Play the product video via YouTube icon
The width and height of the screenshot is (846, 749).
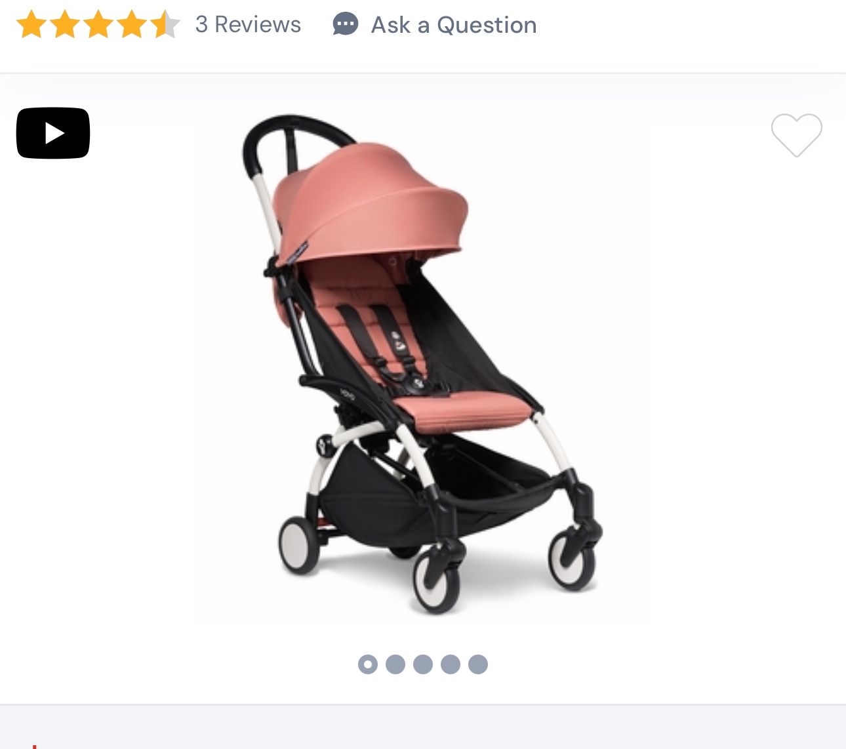[53, 133]
